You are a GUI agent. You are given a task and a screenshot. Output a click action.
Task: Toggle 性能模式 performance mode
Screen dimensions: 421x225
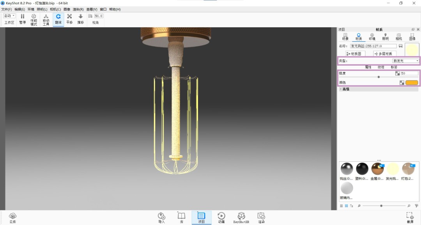34,19
